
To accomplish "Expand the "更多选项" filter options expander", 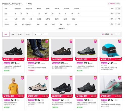I will point(62,28).
